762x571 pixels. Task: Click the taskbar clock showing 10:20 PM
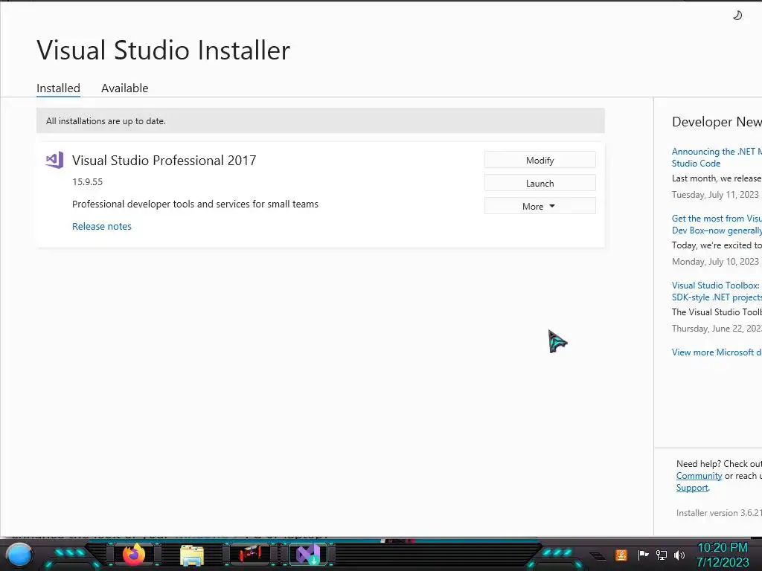[723, 555]
